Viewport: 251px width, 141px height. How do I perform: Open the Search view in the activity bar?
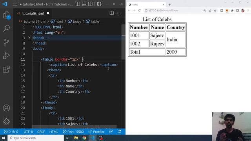tap(6, 29)
